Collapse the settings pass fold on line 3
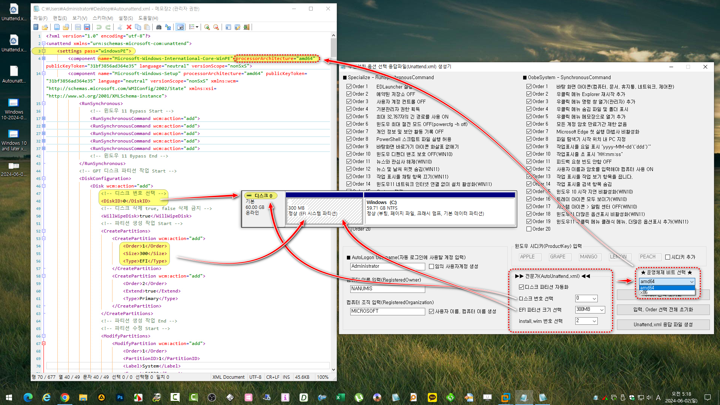720x405 pixels. coord(43,51)
